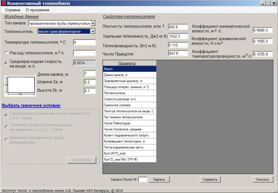Click the Плотность теплоносителя value field

point(178,27)
